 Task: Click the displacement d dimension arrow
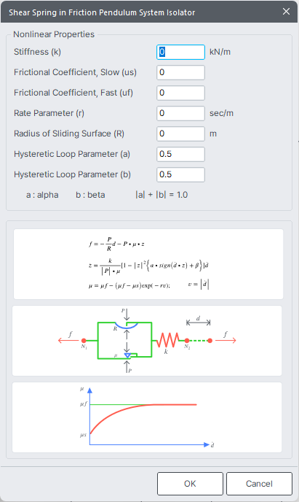(198, 323)
